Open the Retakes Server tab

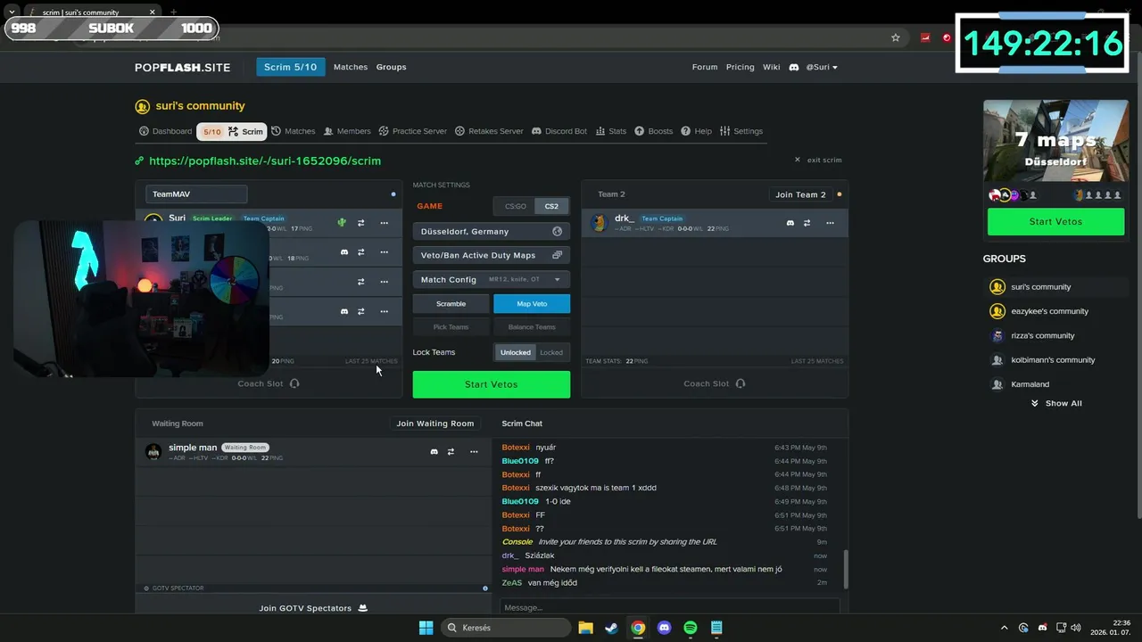coord(489,131)
